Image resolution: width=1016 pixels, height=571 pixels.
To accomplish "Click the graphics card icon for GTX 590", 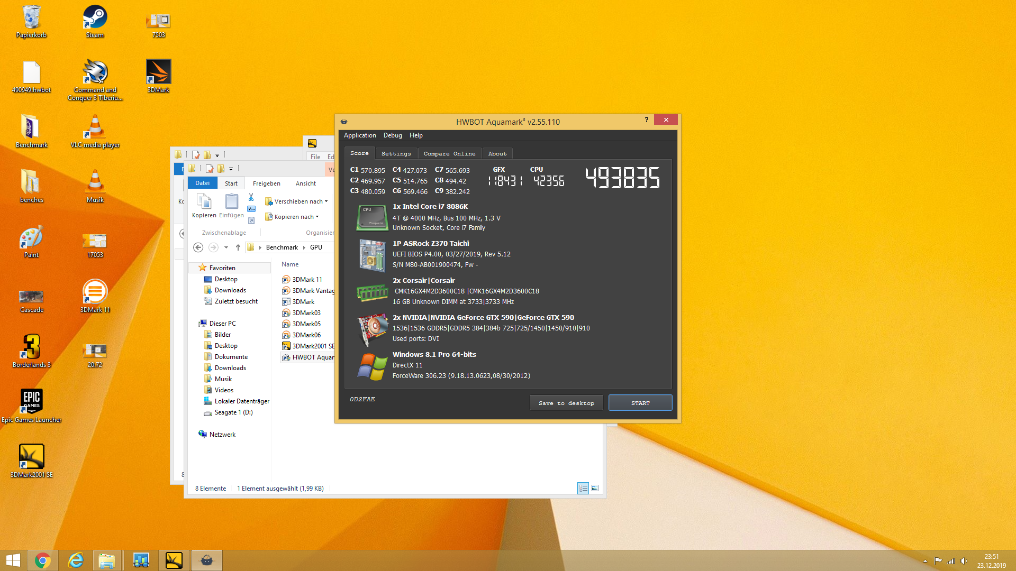I will 373,329.
